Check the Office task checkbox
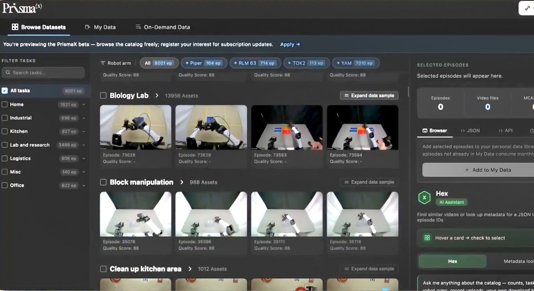 click(4, 185)
